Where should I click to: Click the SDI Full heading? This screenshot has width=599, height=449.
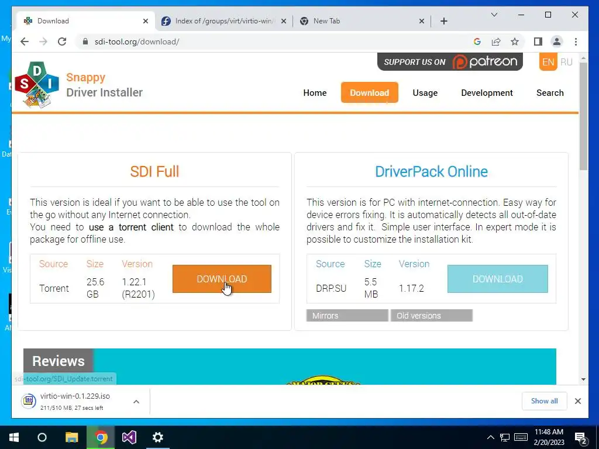click(x=154, y=171)
